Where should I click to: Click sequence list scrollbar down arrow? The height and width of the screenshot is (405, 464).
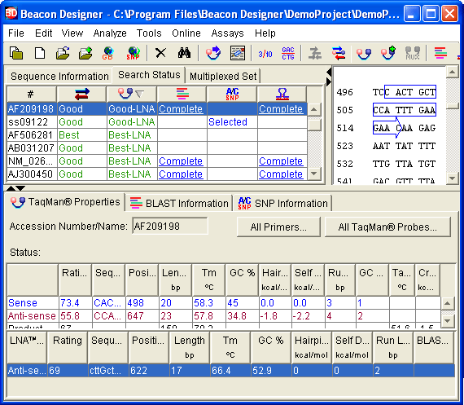(x=314, y=174)
